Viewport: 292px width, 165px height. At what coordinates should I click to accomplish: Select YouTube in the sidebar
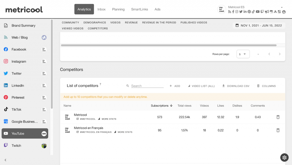tap(25, 133)
